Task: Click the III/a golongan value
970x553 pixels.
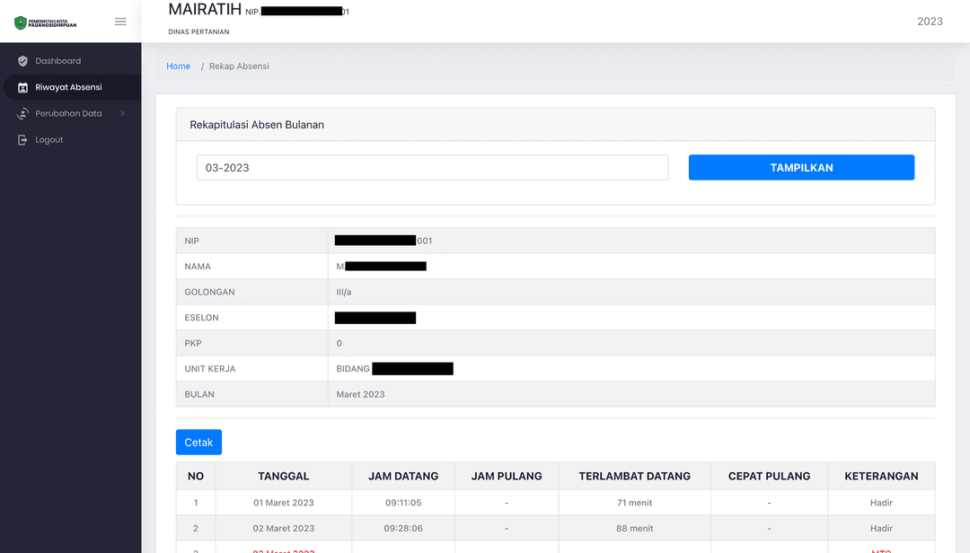Action: coord(344,292)
